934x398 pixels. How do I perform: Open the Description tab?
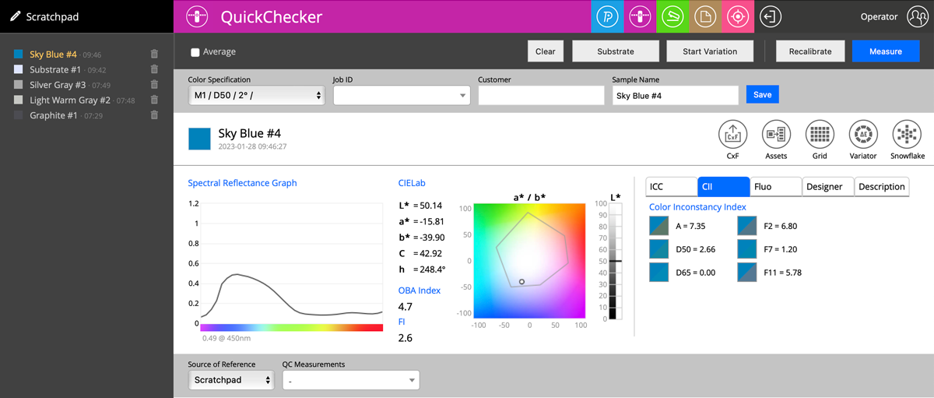click(x=882, y=187)
